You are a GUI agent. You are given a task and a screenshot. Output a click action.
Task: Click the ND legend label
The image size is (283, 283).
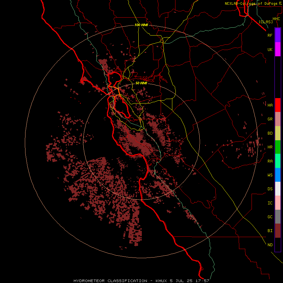click(x=270, y=245)
